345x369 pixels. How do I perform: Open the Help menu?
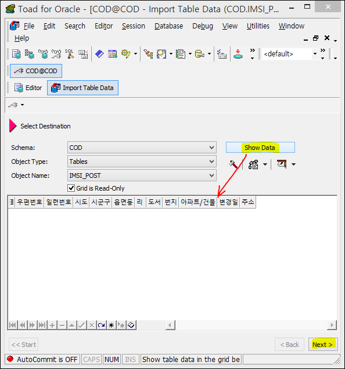(21, 38)
